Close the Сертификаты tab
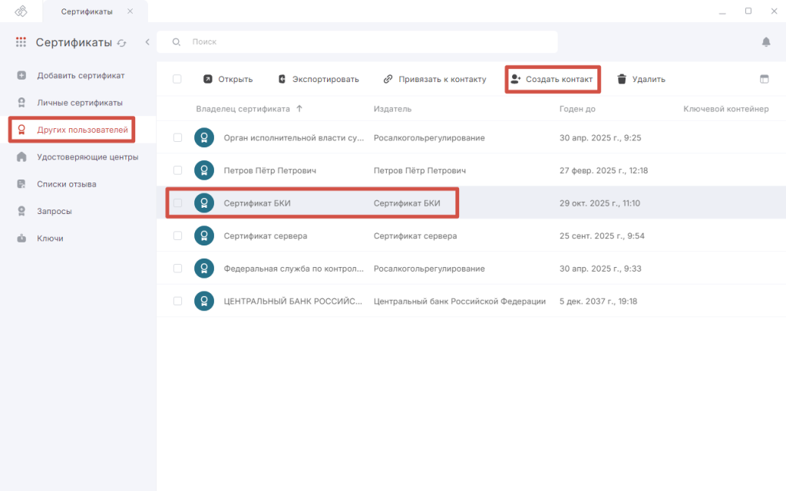 (x=130, y=11)
